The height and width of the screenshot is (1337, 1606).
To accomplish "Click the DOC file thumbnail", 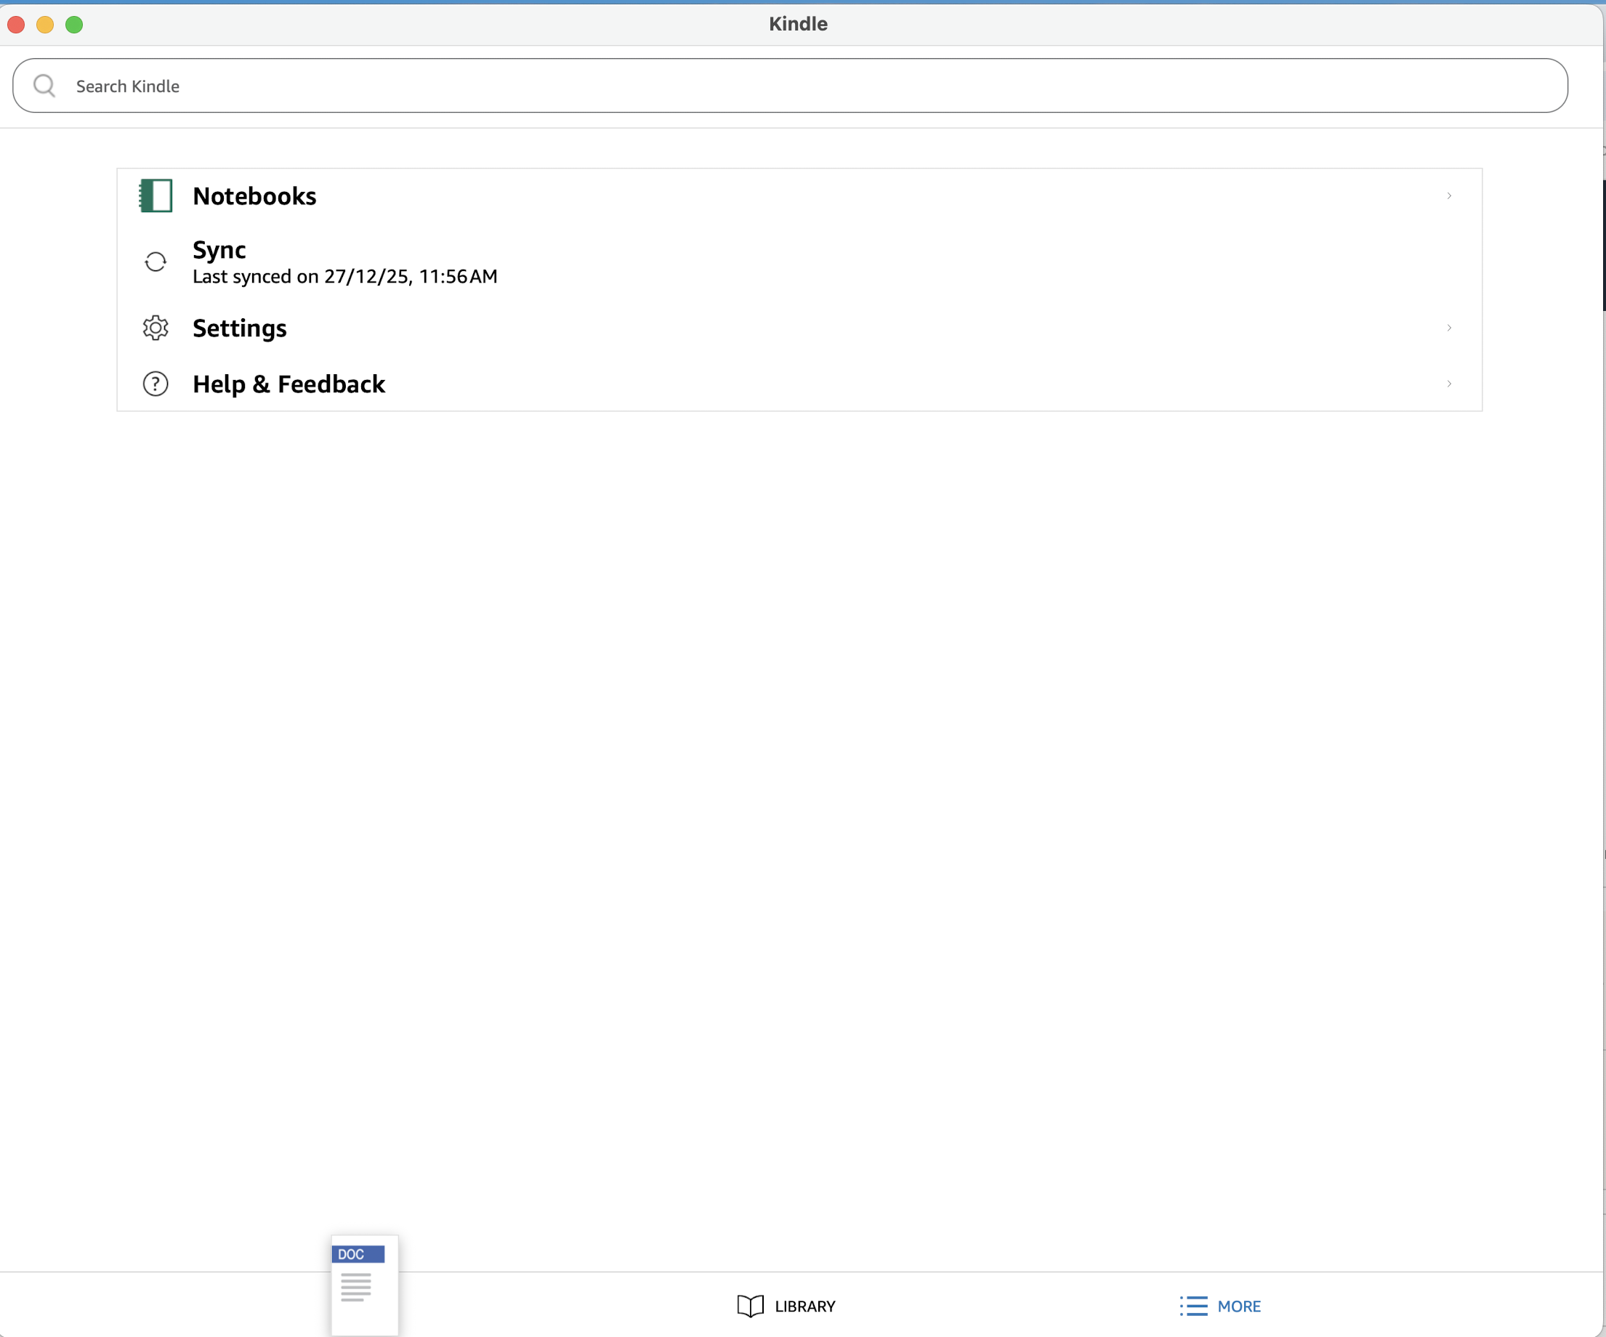I will click(x=364, y=1285).
